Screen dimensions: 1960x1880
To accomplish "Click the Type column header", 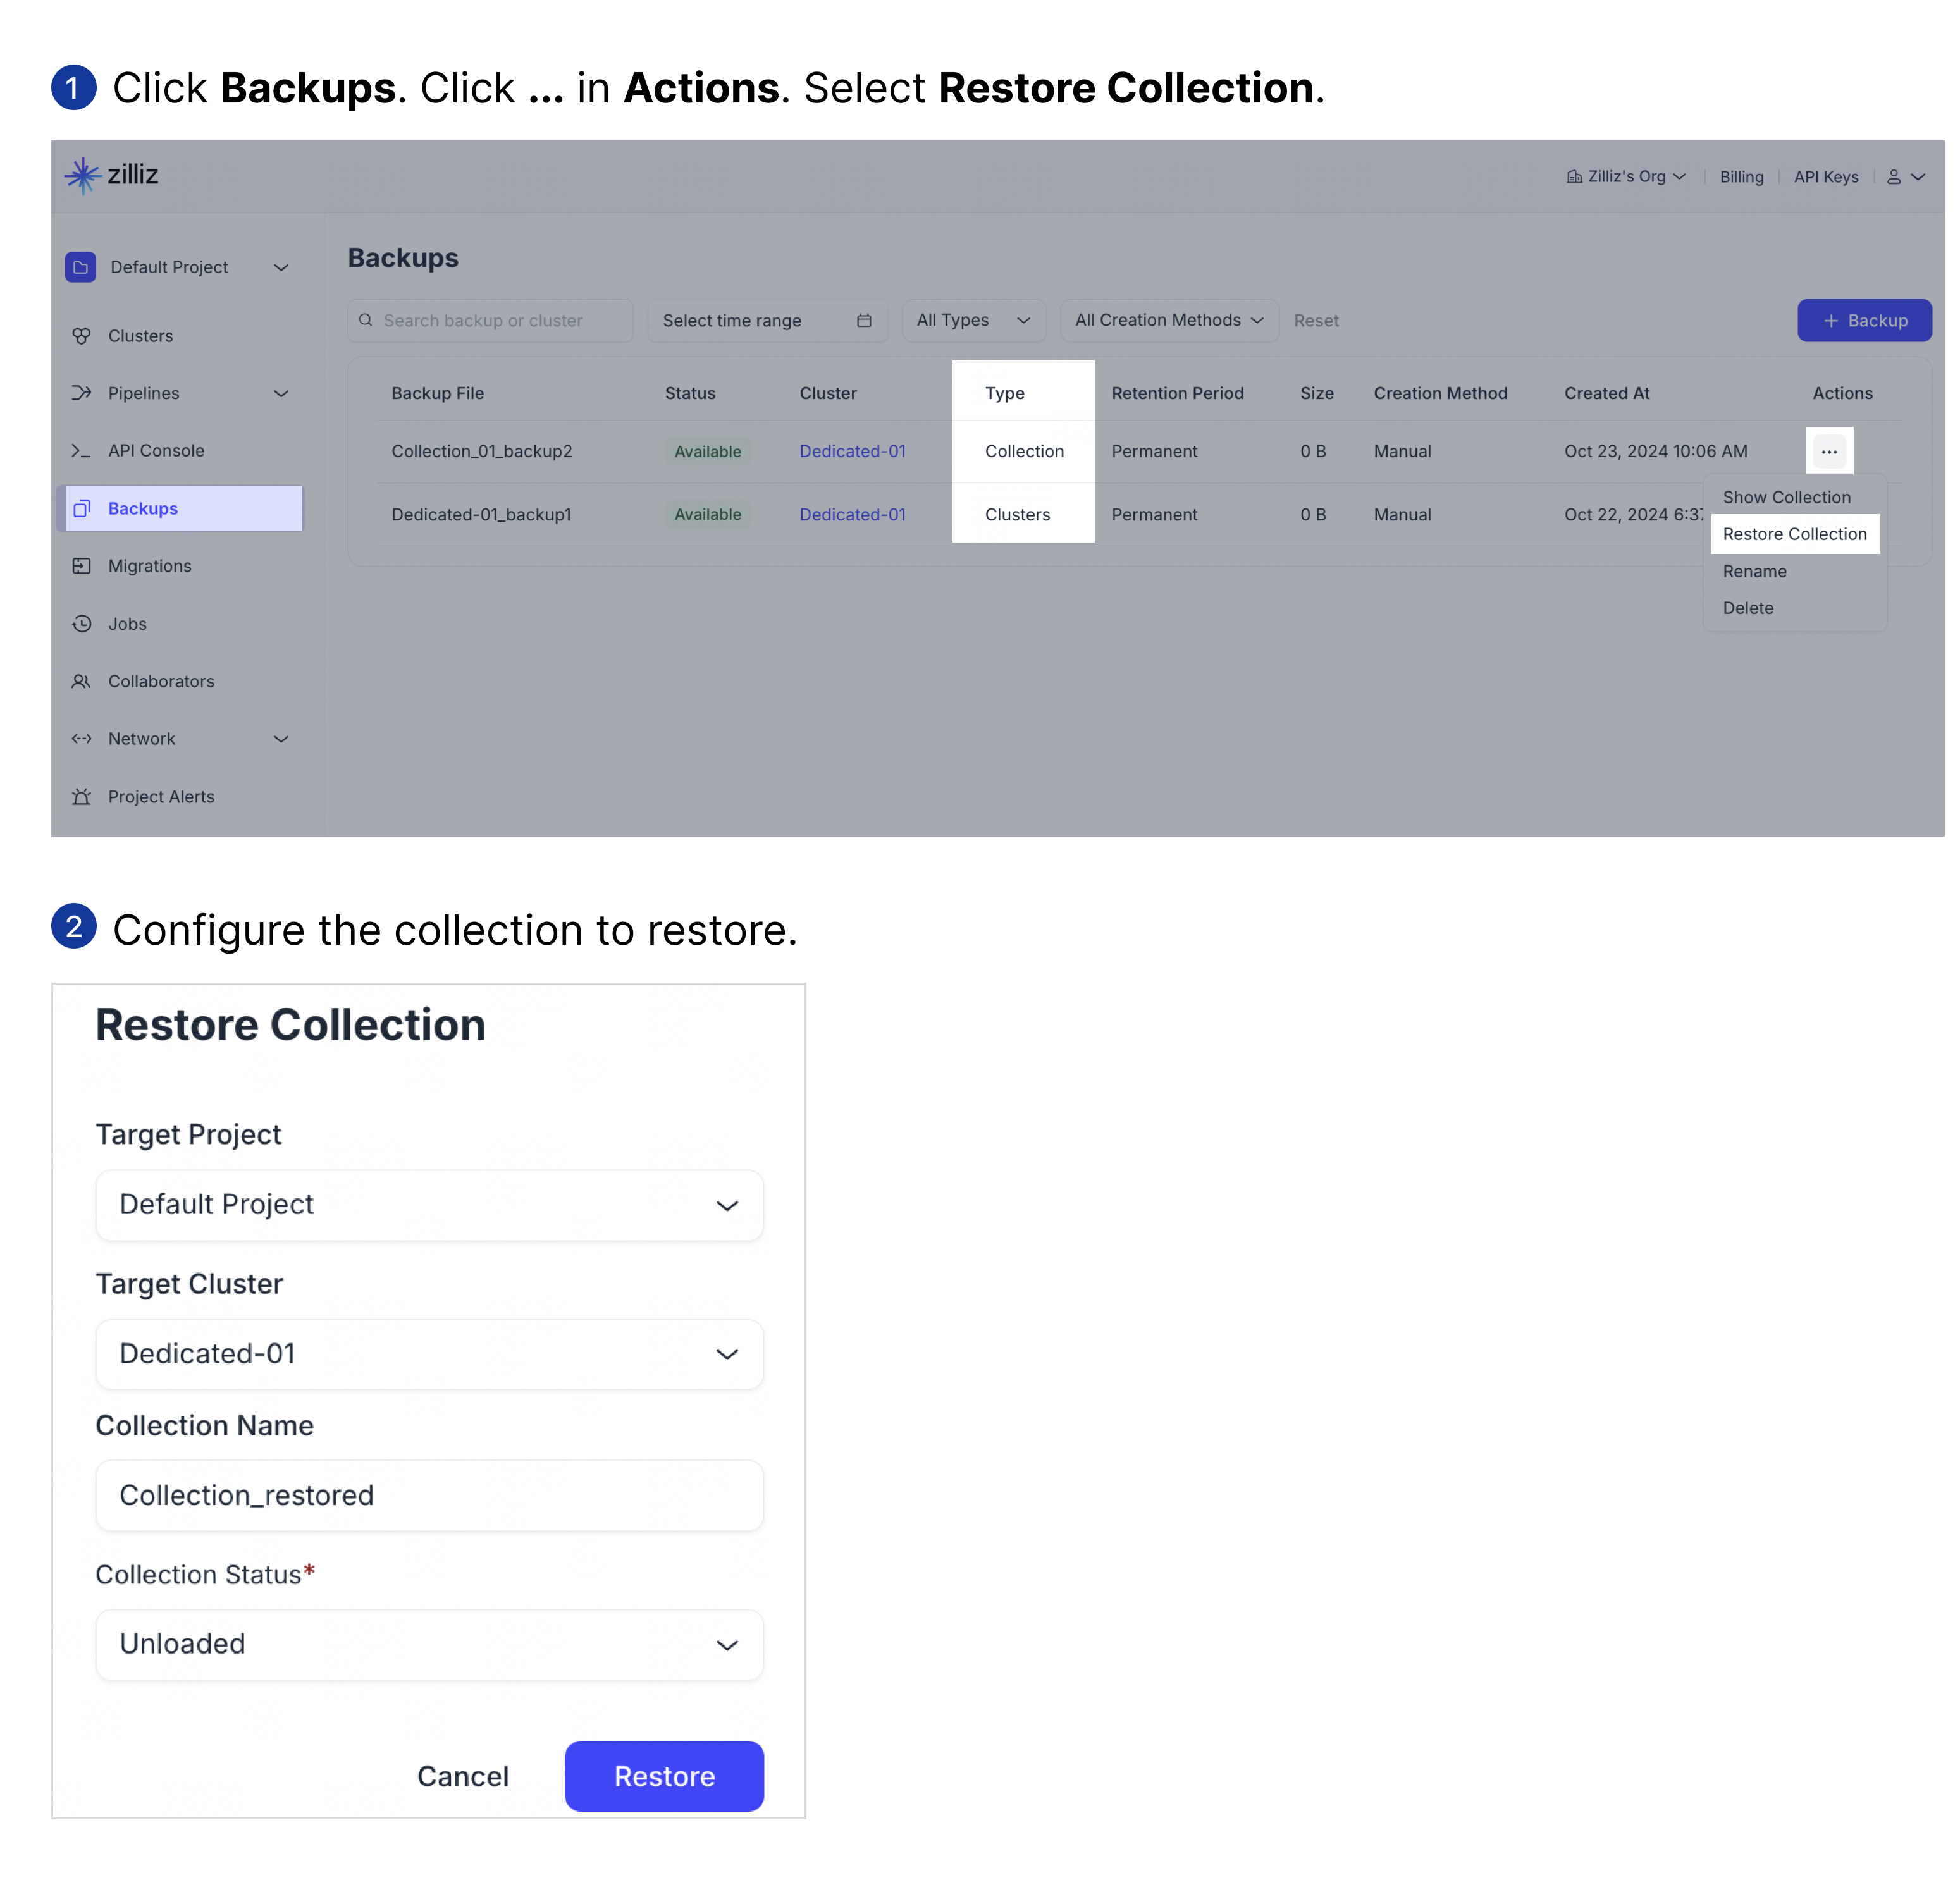I will [1004, 393].
